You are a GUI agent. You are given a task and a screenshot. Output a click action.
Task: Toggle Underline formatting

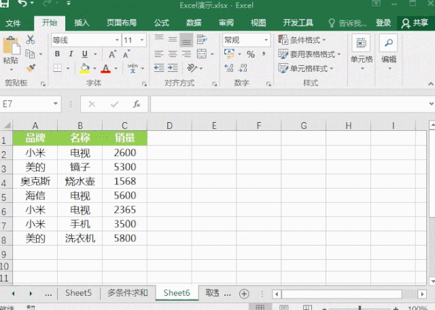click(x=85, y=54)
